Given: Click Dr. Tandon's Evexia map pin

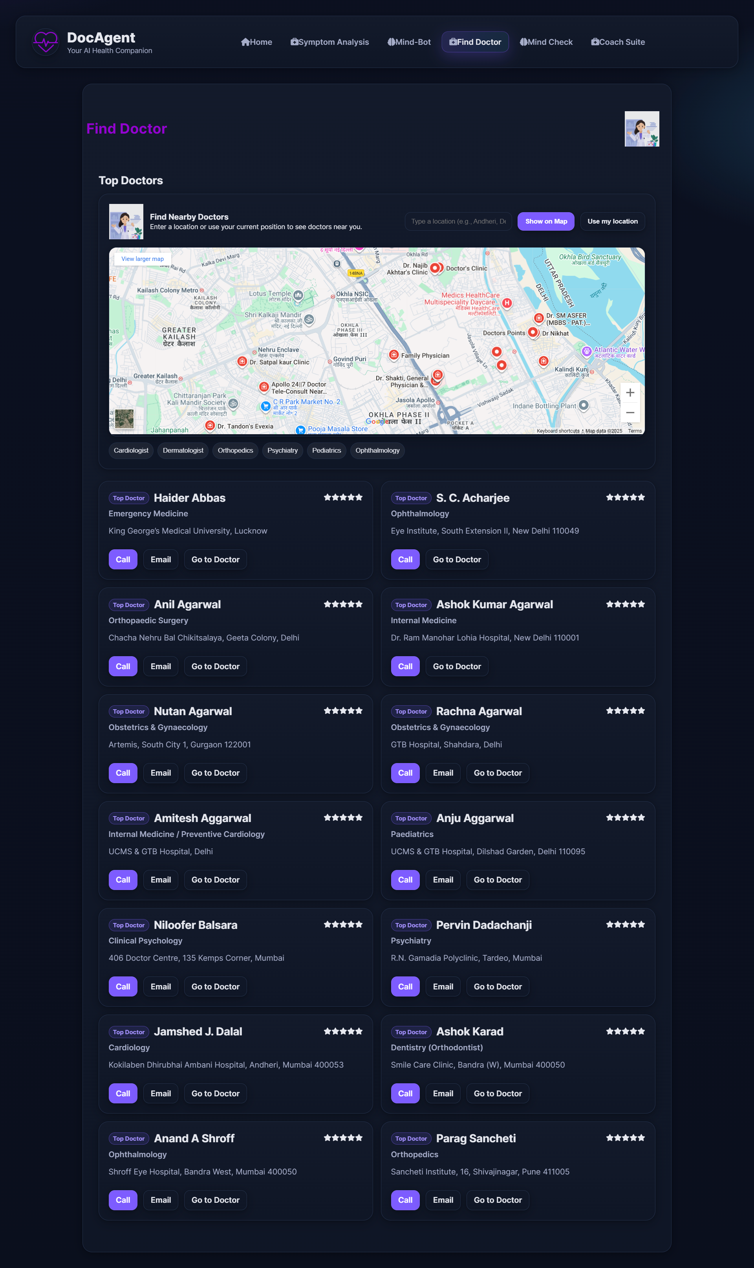Looking at the screenshot, I should (210, 425).
